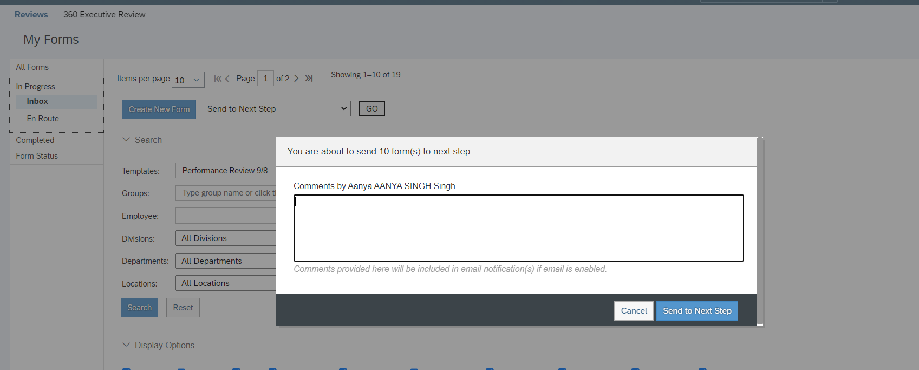This screenshot has width=919, height=370.
Task: Click the Employee input field
Action: (x=225, y=216)
